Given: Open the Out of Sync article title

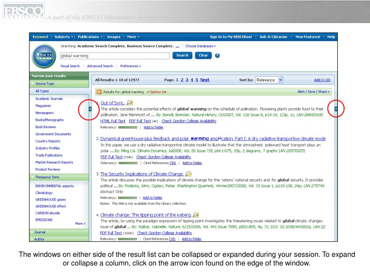Looking at the screenshot, I should tap(113, 103).
